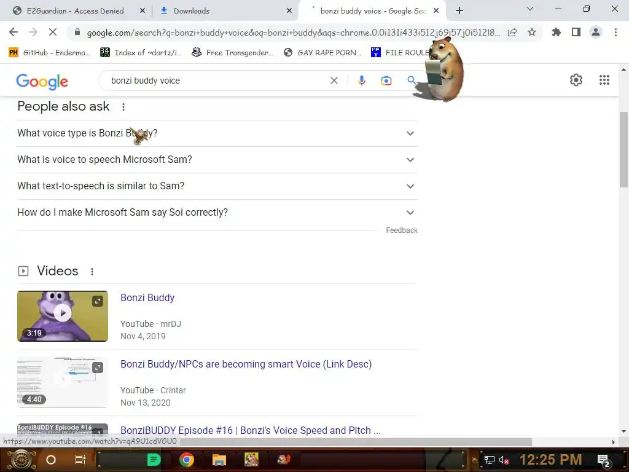Go to the Google homepage logo

(x=42, y=82)
